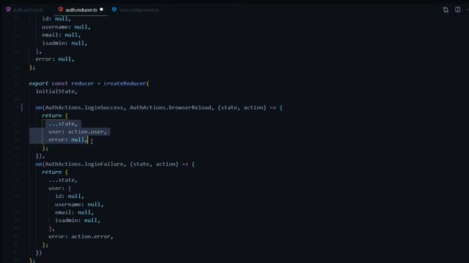Open changes compare icon in editor toolbar
The width and height of the screenshot is (469, 263).
point(446,9)
